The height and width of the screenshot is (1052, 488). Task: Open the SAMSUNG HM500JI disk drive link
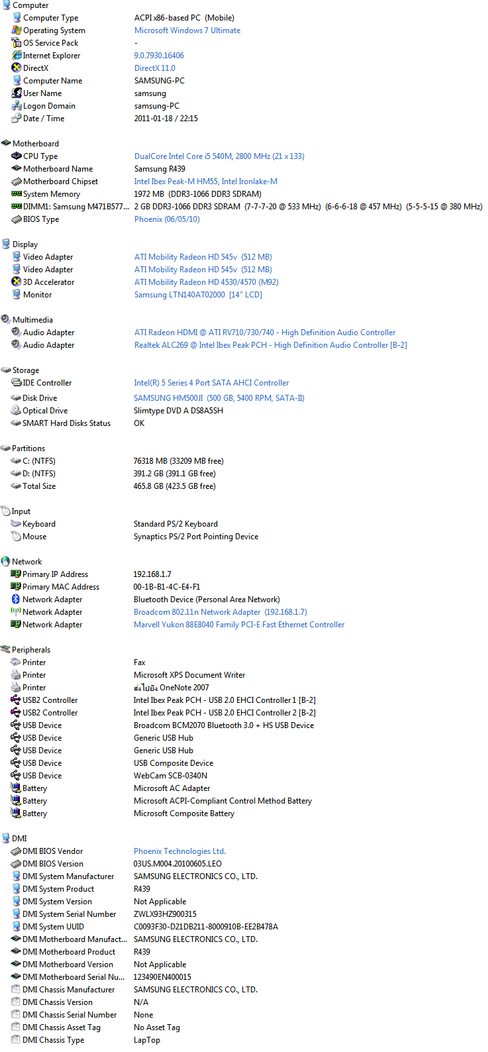click(219, 398)
